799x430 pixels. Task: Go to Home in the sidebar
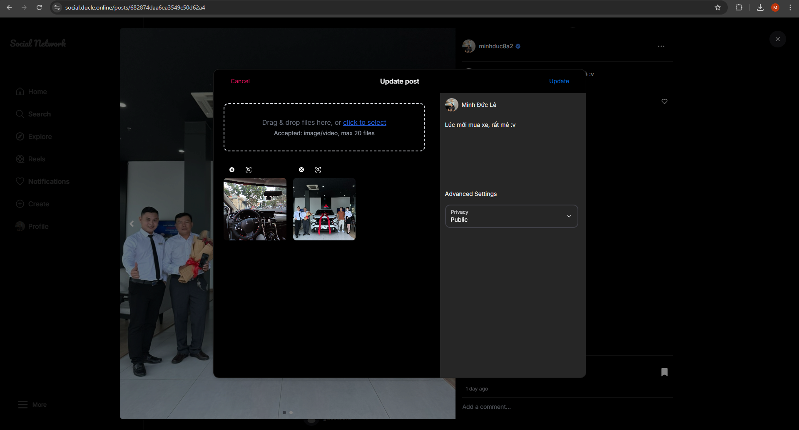pos(32,91)
